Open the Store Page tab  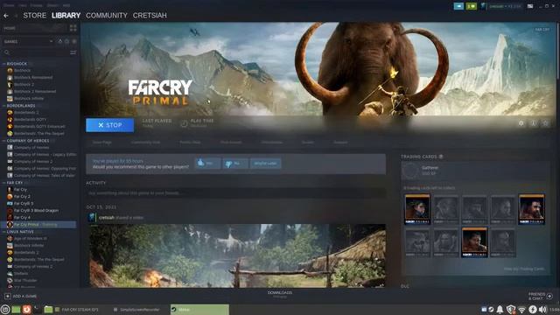point(102,142)
